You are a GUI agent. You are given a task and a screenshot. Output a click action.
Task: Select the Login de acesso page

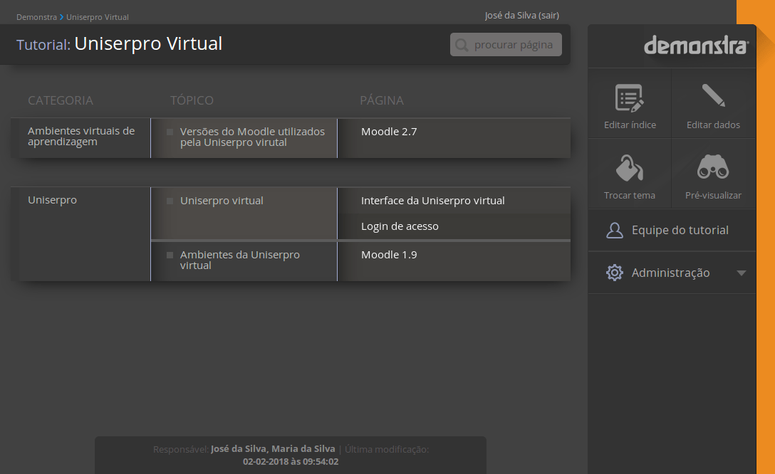coord(400,226)
